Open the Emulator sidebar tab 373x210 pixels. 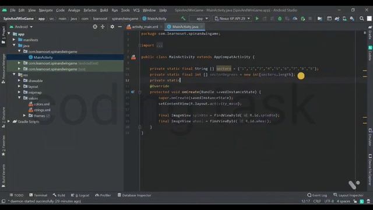click(x=370, y=137)
